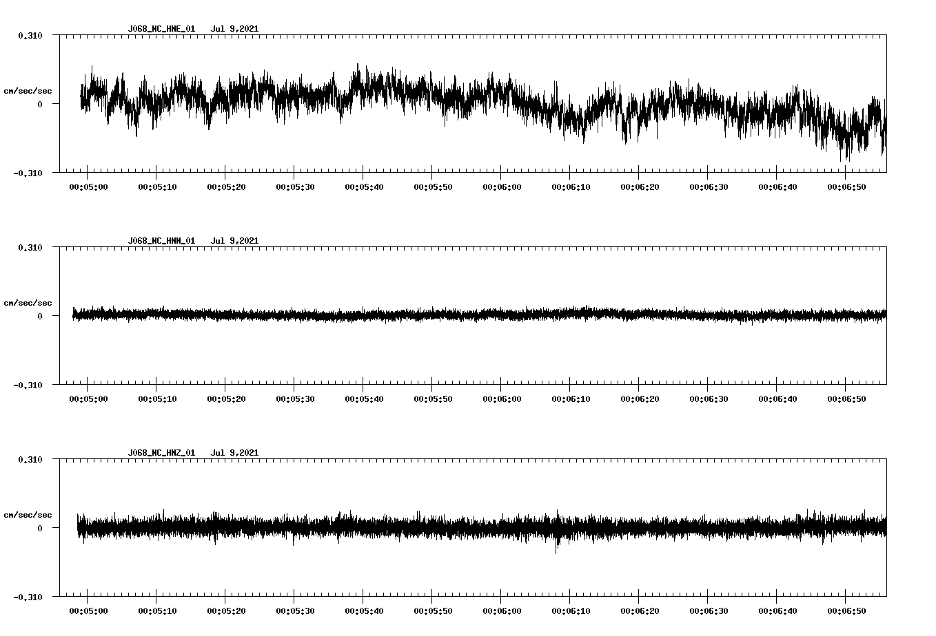The height and width of the screenshot is (636, 936).
Task: Pick 00:06:40 tick label below HNN trace
Action: click(777, 399)
